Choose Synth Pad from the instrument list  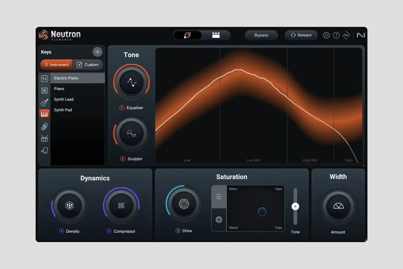pyautogui.click(x=63, y=110)
